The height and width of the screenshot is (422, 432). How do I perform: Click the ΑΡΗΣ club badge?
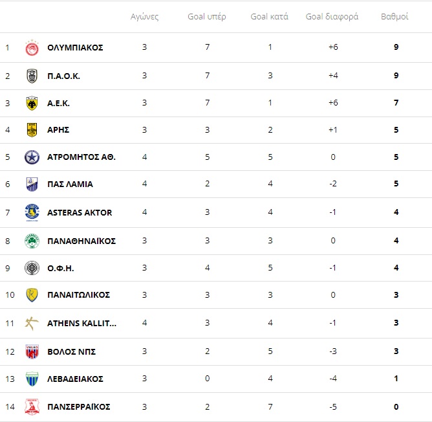32,130
